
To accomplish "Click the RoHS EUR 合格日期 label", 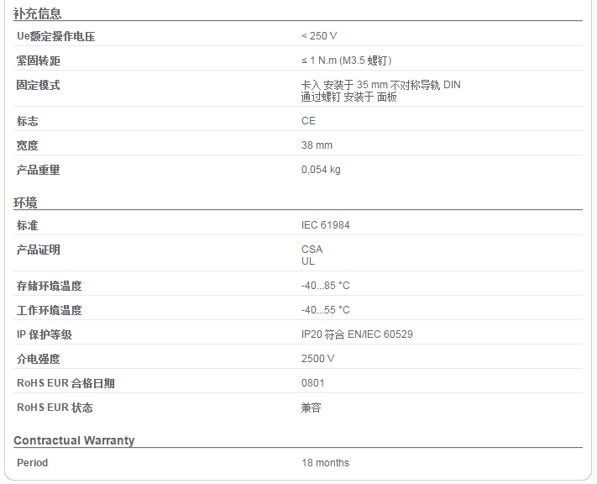I will click(65, 383).
